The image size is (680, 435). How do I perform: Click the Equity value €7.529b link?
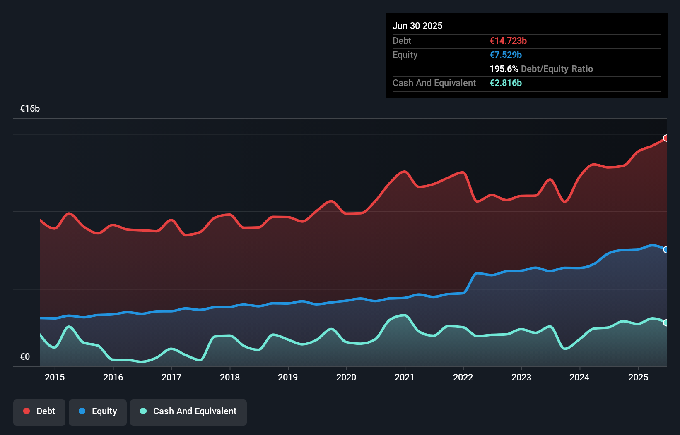click(x=506, y=55)
